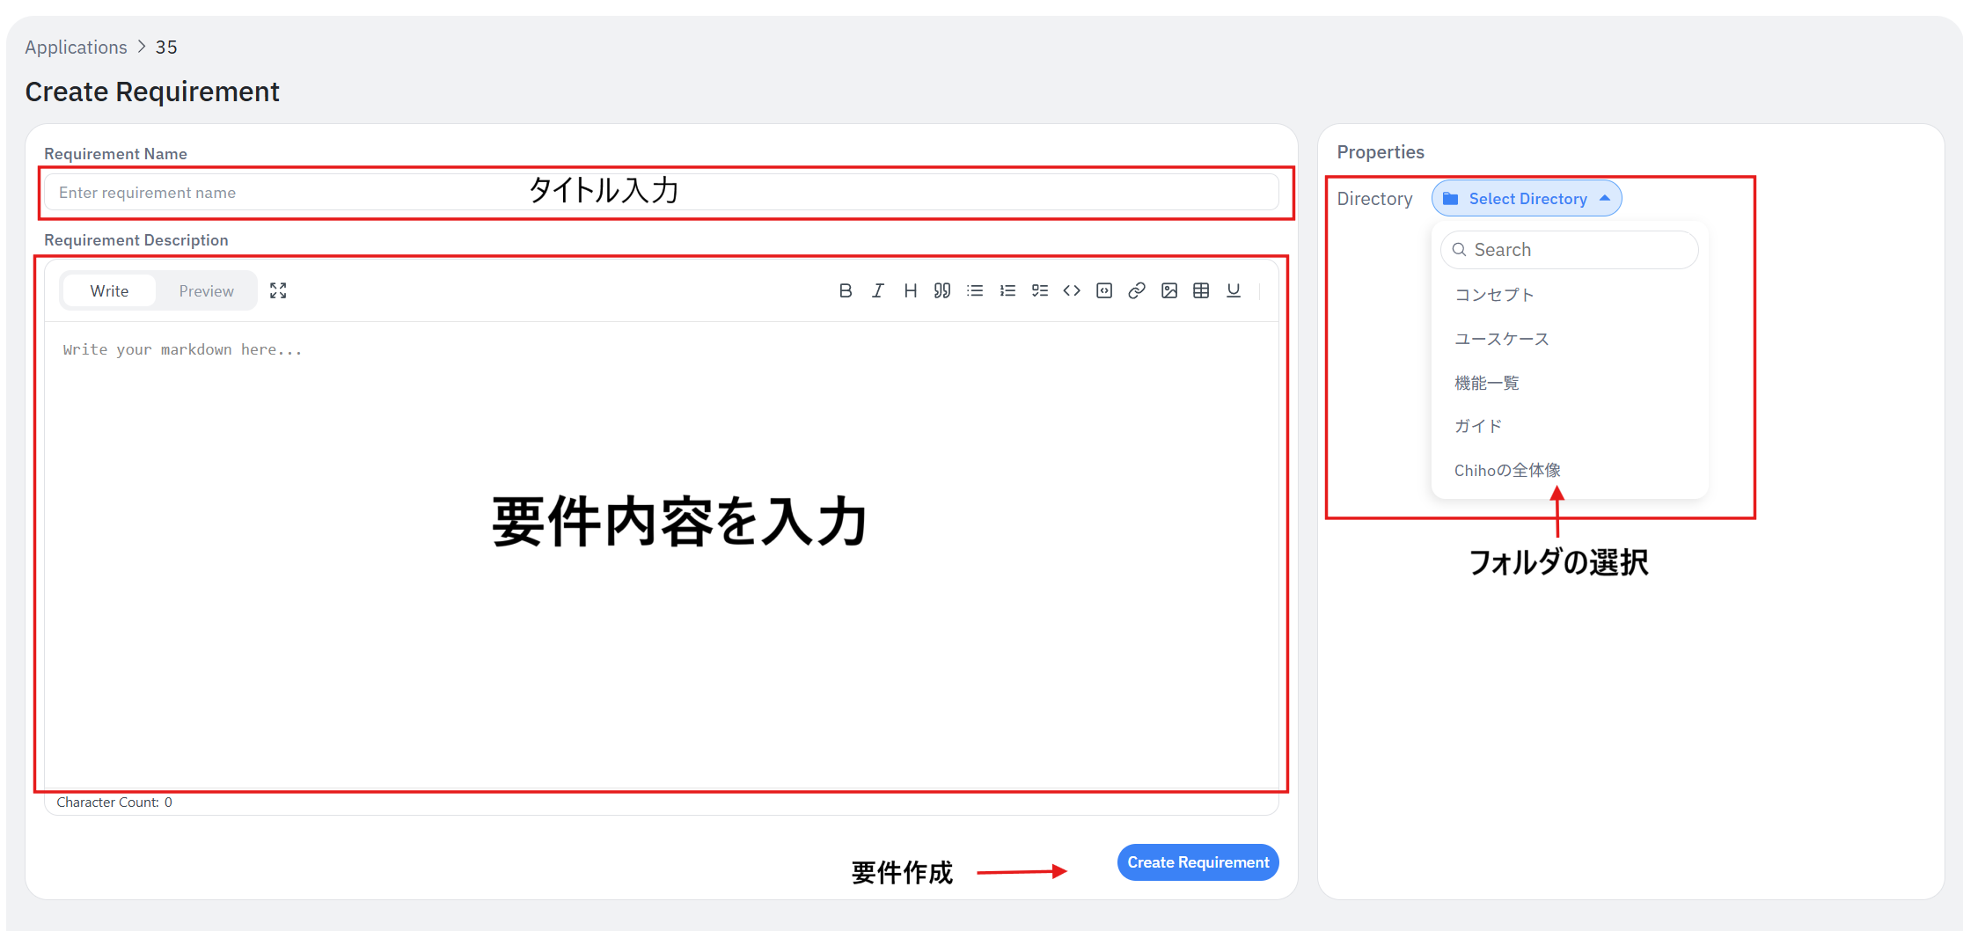Insert a blockquote

click(x=942, y=290)
